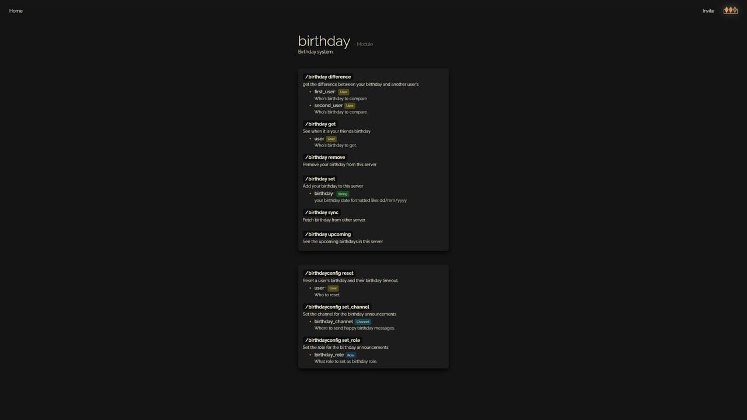Select the /birthday difference command heading

[327, 77]
